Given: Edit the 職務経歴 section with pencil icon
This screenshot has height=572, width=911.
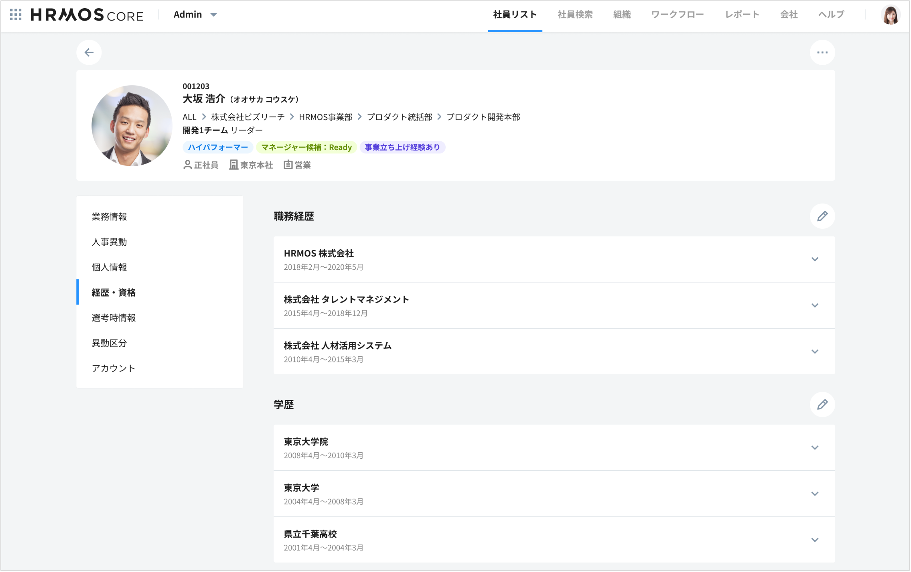Looking at the screenshot, I should 822,216.
